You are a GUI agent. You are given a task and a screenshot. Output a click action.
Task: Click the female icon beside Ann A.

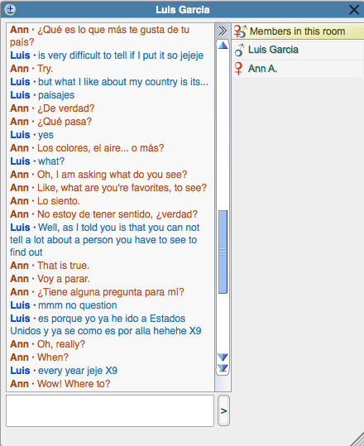[x=238, y=69]
